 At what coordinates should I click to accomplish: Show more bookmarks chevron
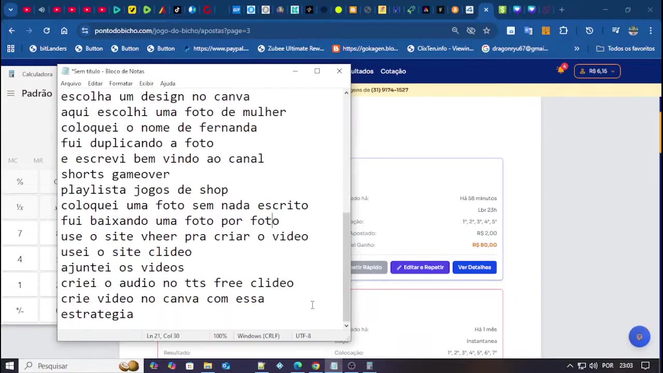576,48
